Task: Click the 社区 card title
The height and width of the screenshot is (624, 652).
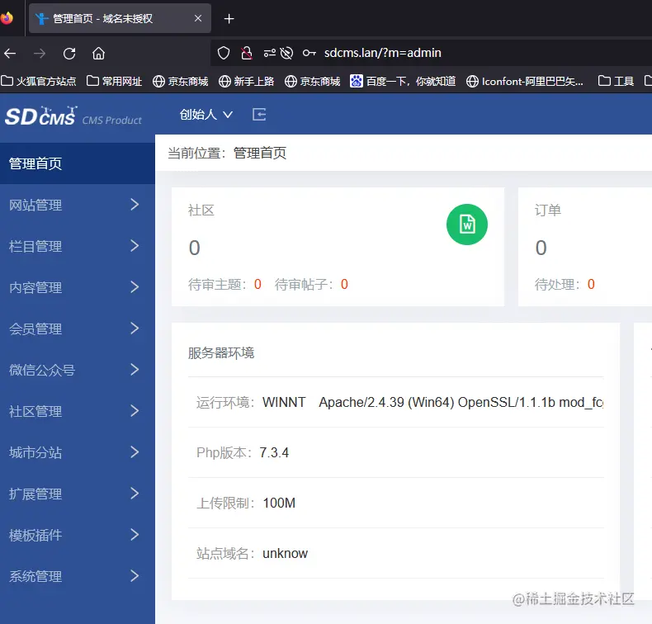Action: point(201,210)
